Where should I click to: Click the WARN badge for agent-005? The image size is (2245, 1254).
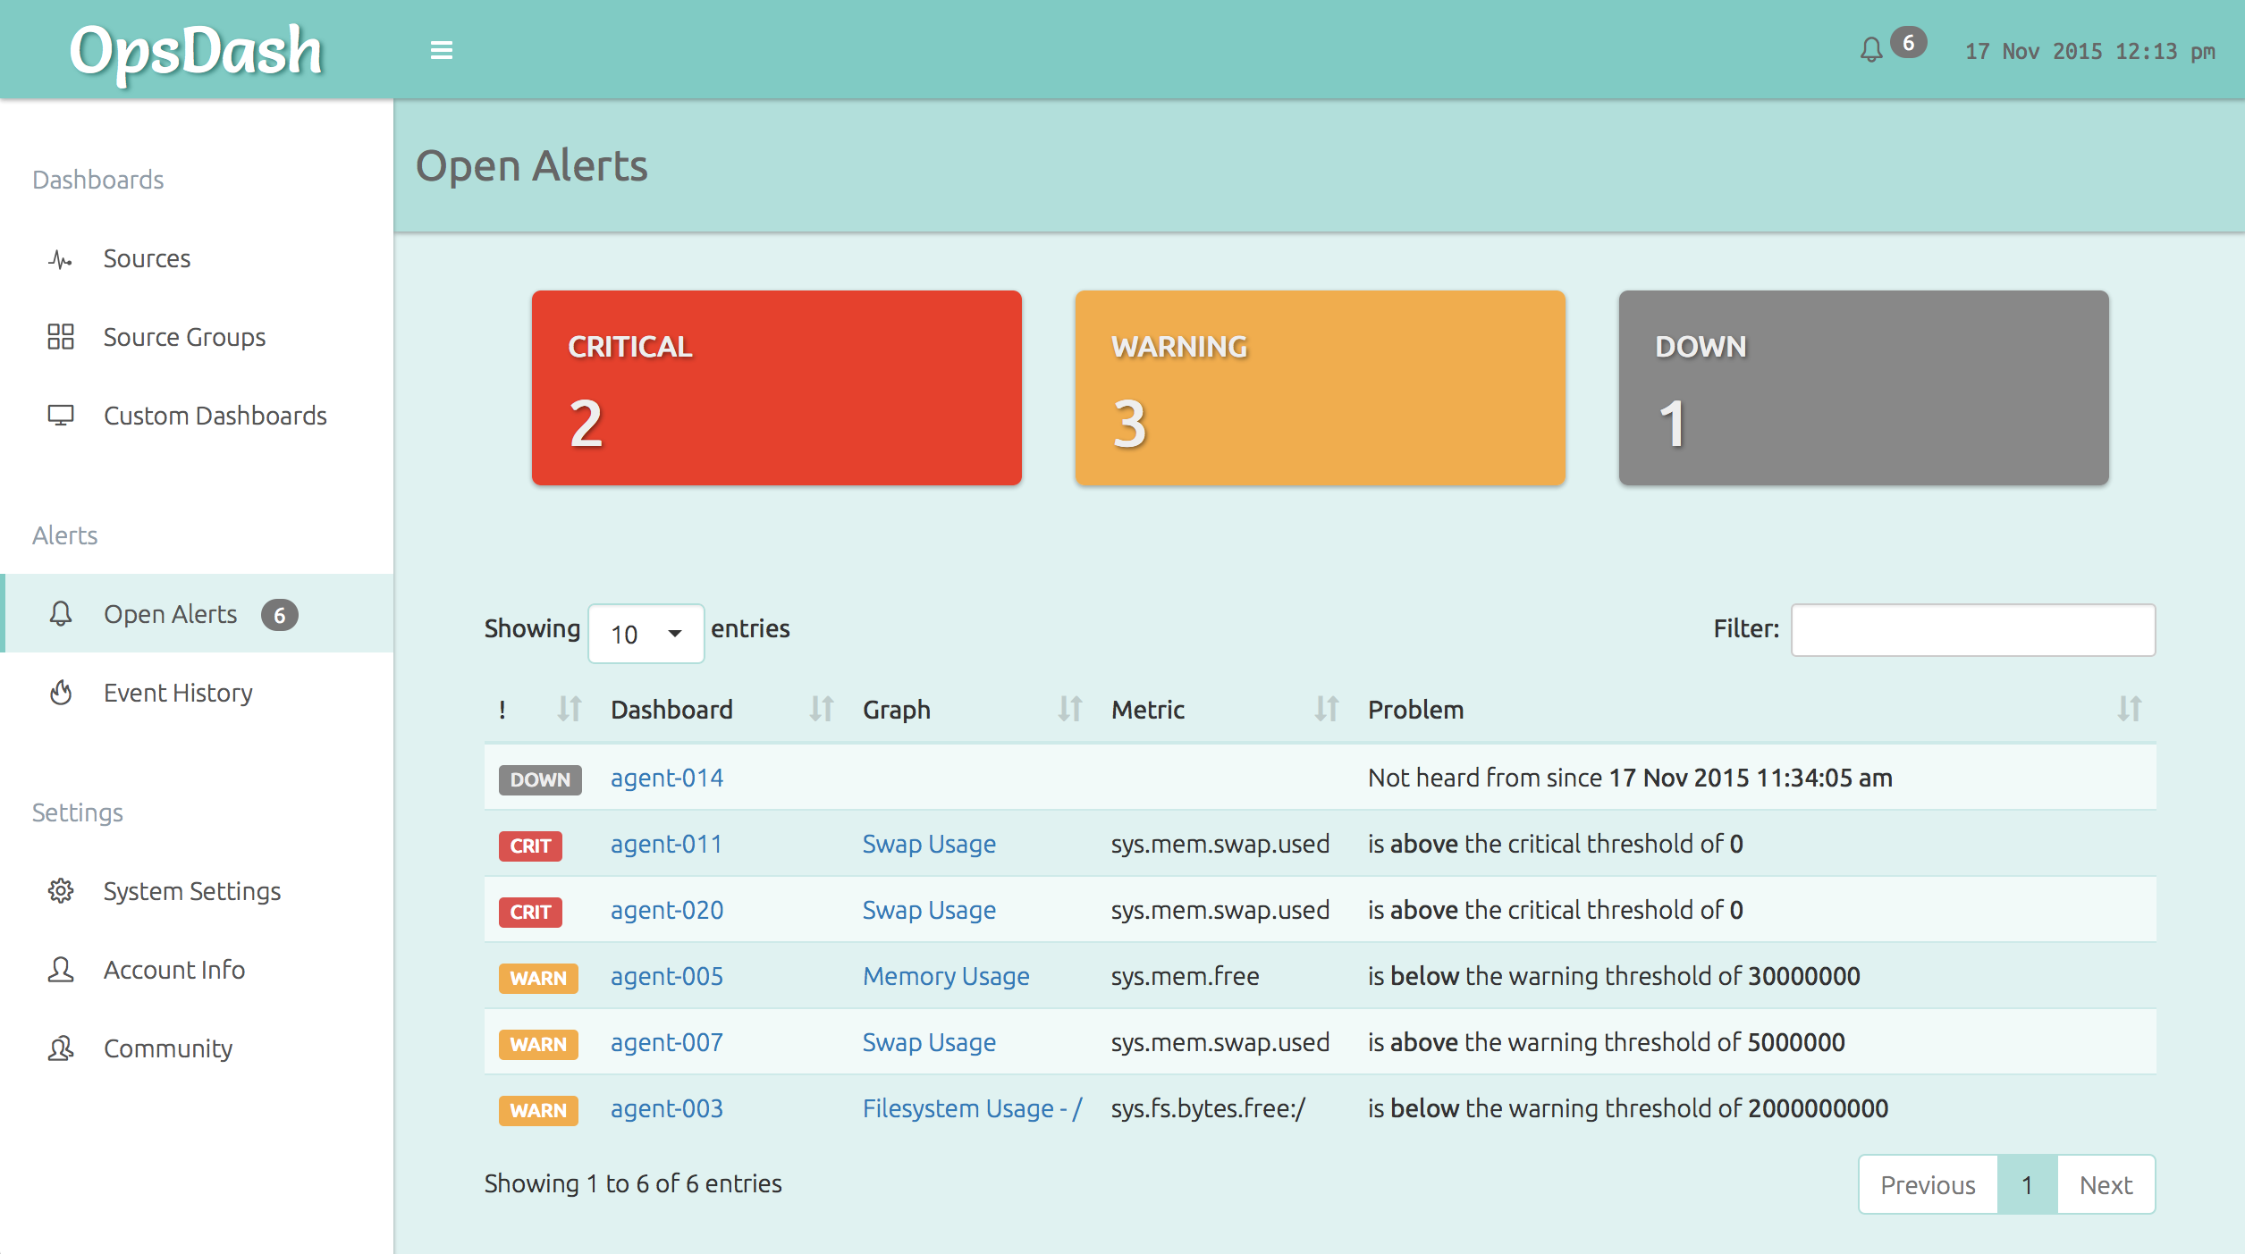(538, 978)
